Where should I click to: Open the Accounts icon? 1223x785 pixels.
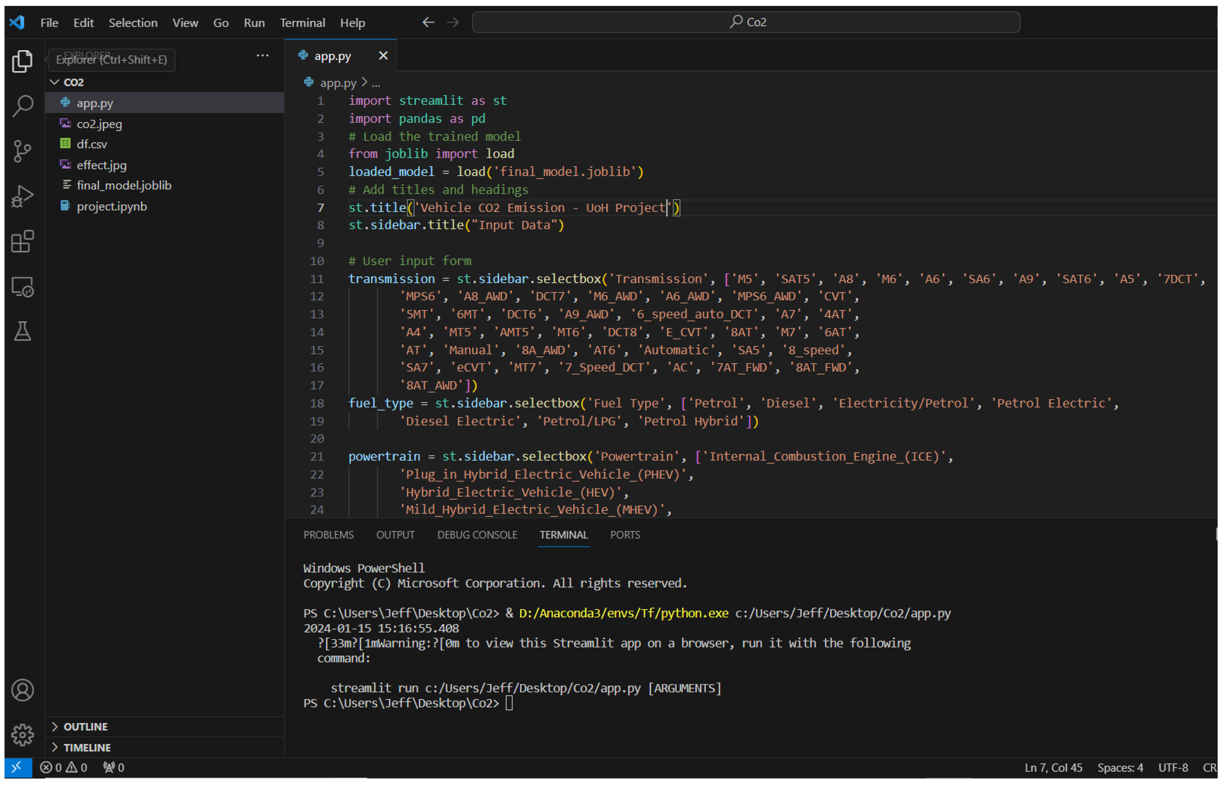tap(23, 690)
